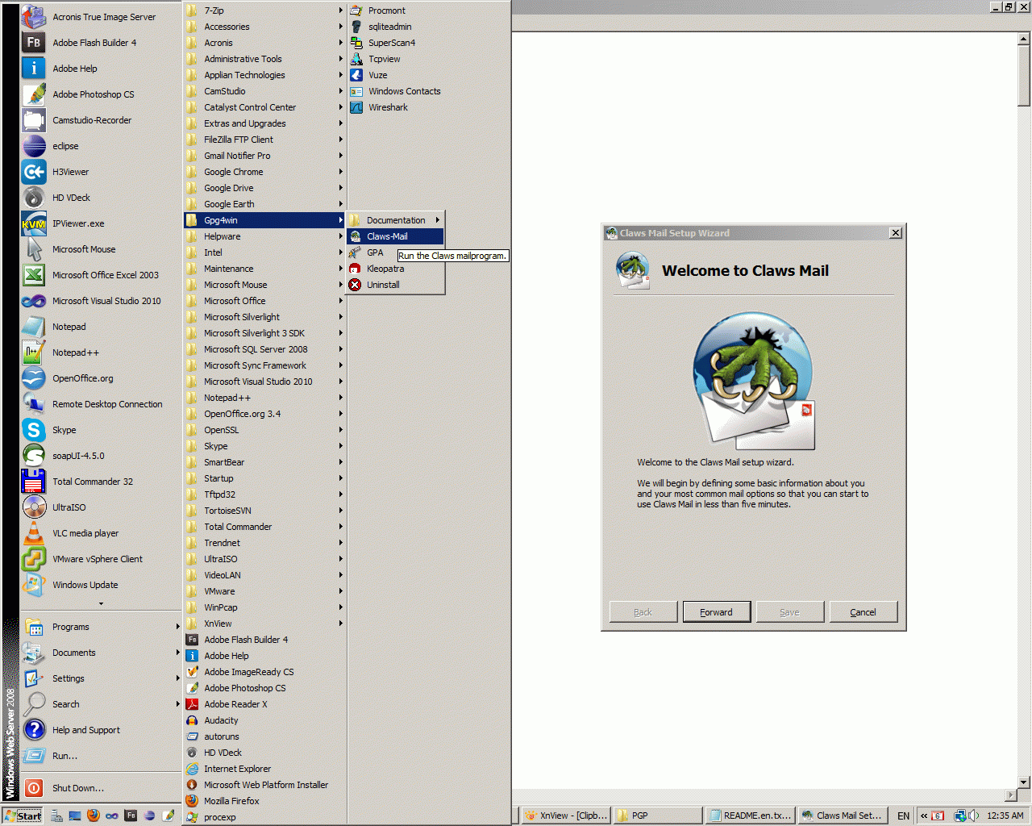Choose Shut Down... in the Start menu
1032x826 pixels.
point(102,788)
